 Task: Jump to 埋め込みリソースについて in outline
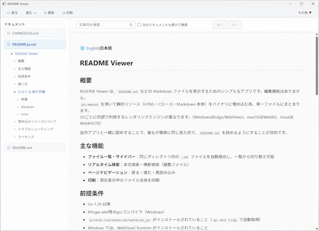point(37,121)
